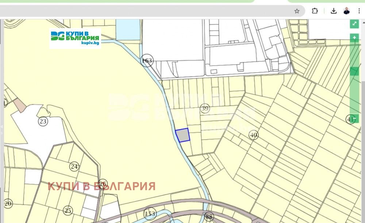Viewport: 365px width, 223px height.
Task: Open the Chrome three-dot menu
Action: 359,11
